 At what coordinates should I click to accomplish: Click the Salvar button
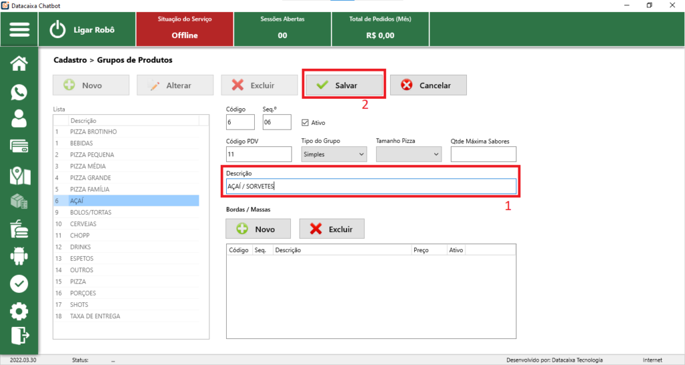point(345,86)
